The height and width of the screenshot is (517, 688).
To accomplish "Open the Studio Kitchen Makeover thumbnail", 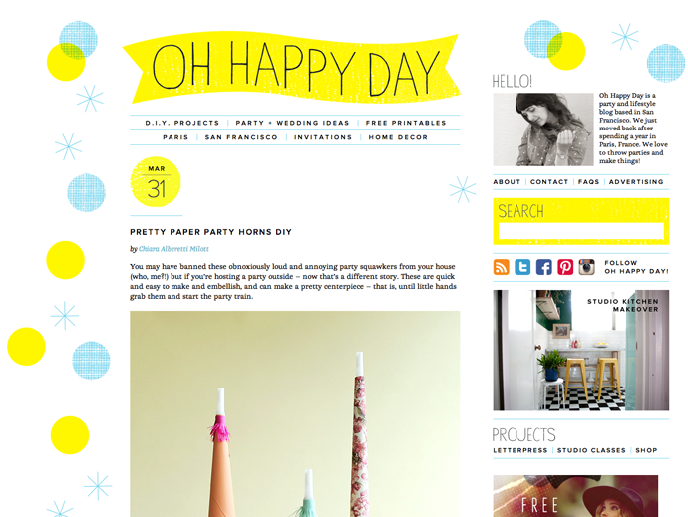I will [x=581, y=350].
